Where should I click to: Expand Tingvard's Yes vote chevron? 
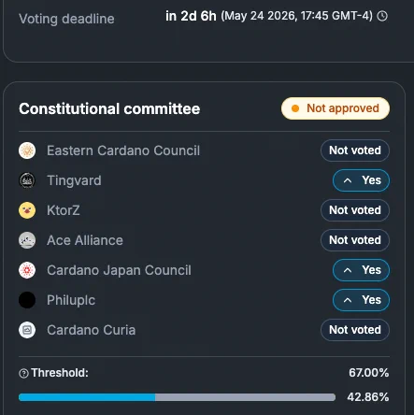point(348,180)
